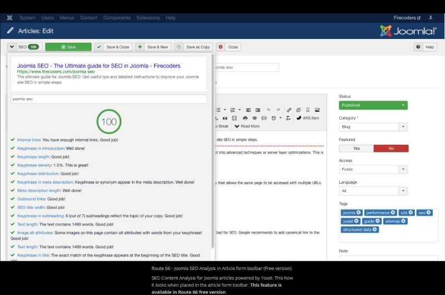445x295 pixels.
Task: Click the print icon in editor
Action: [x=245, y=118]
